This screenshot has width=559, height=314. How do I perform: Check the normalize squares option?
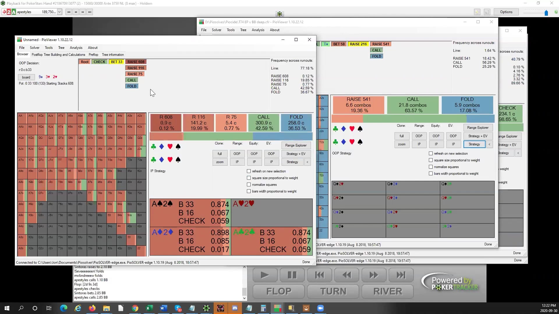pos(249,185)
